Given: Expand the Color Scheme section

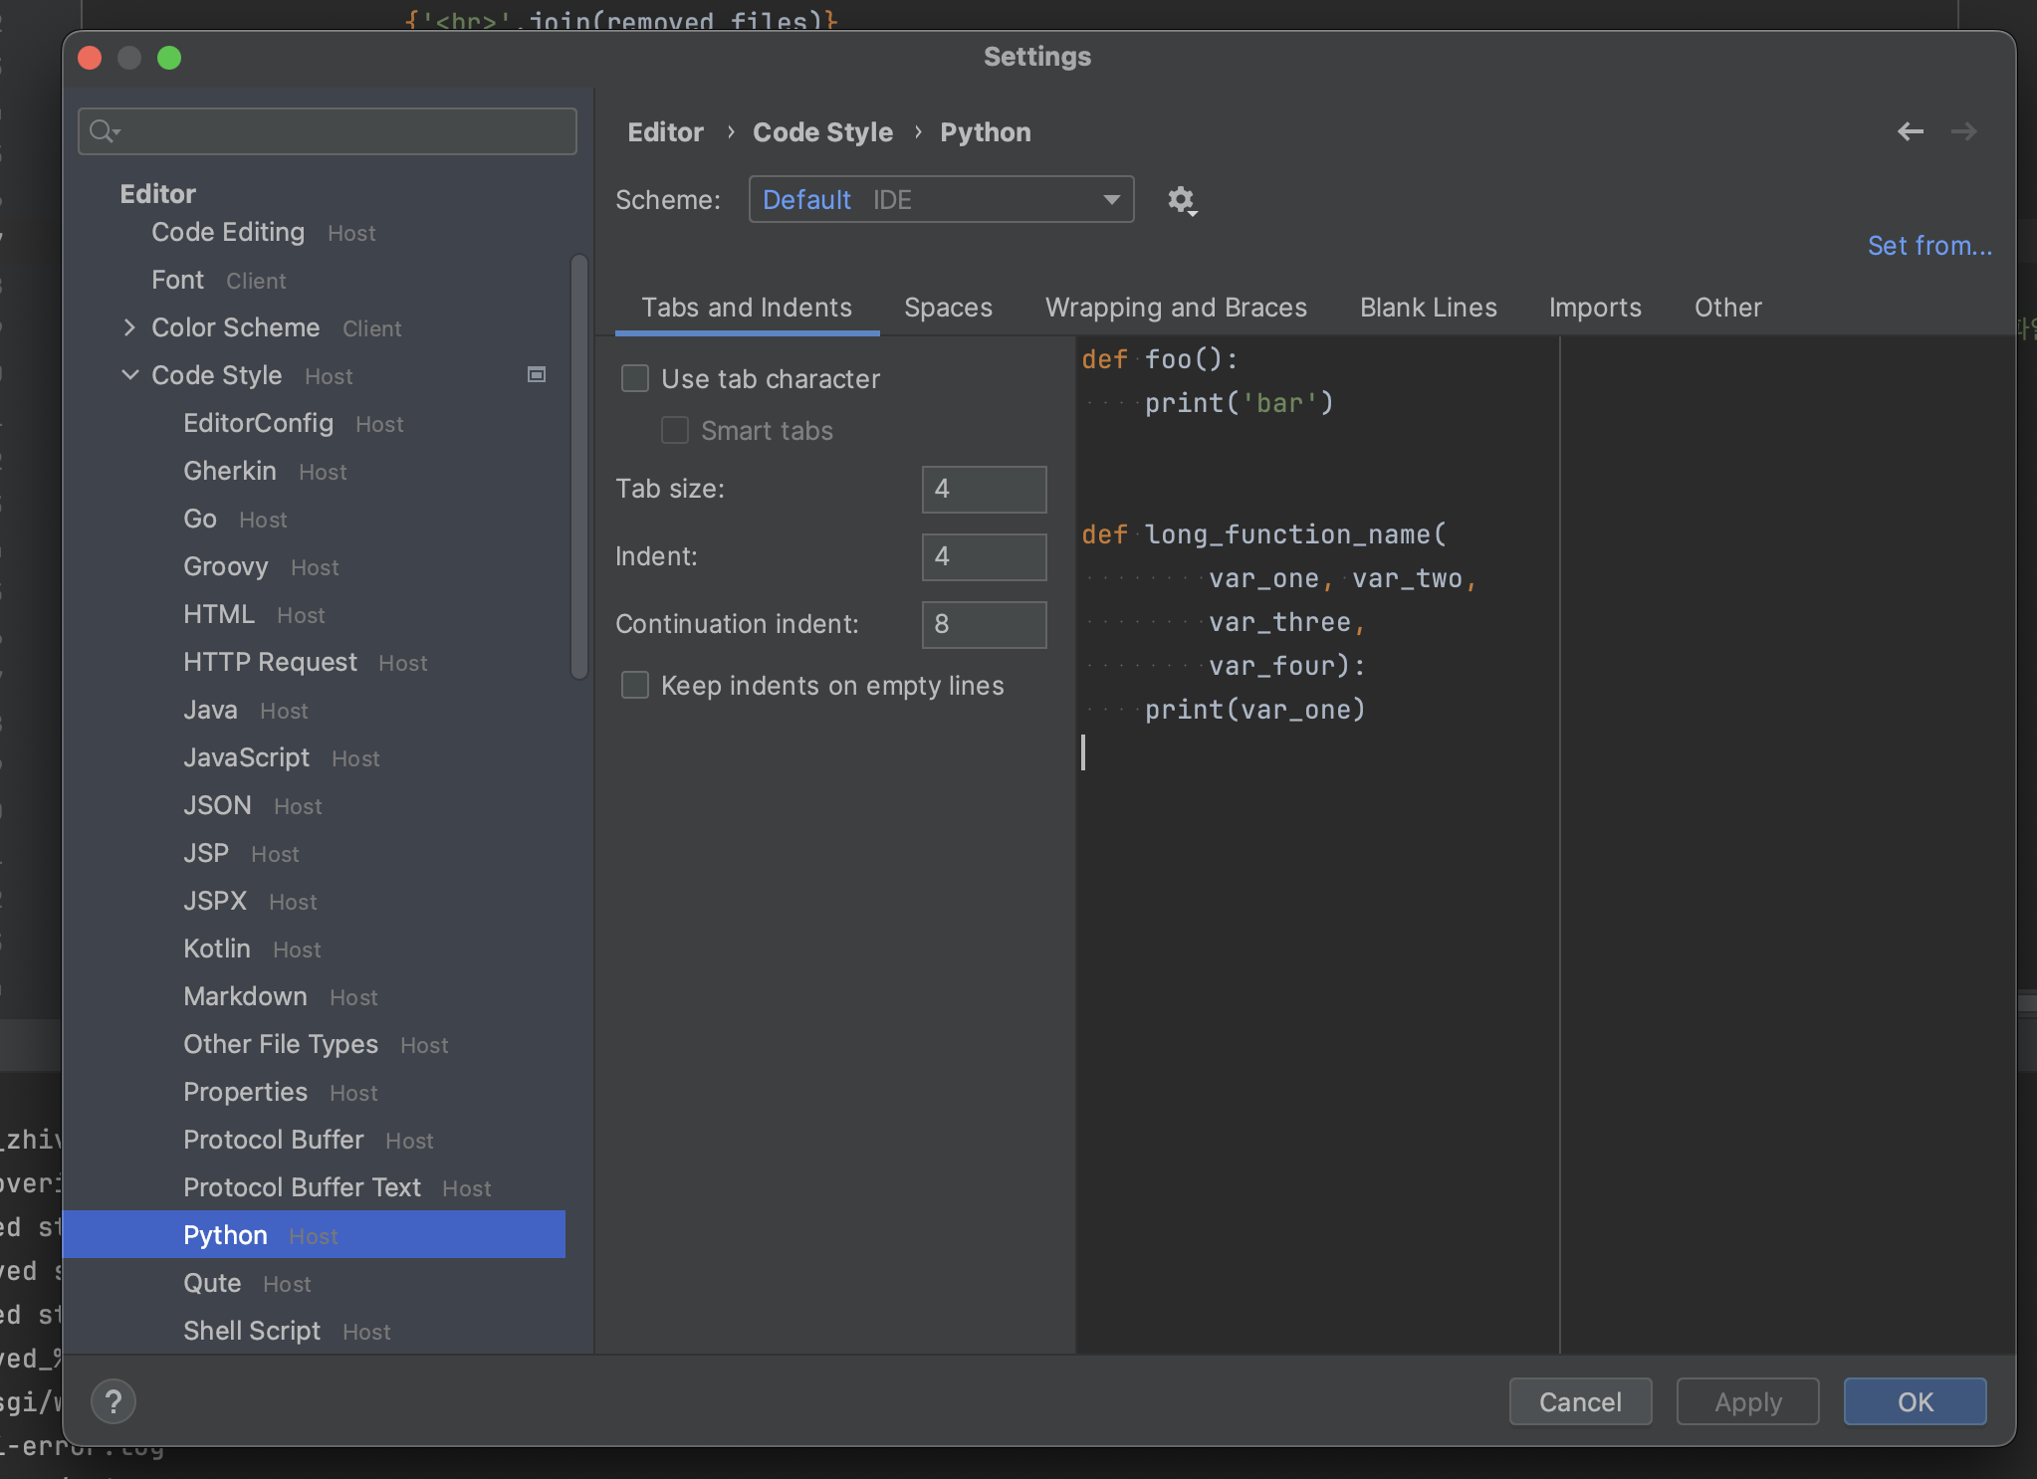Looking at the screenshot, I should 130,327.
